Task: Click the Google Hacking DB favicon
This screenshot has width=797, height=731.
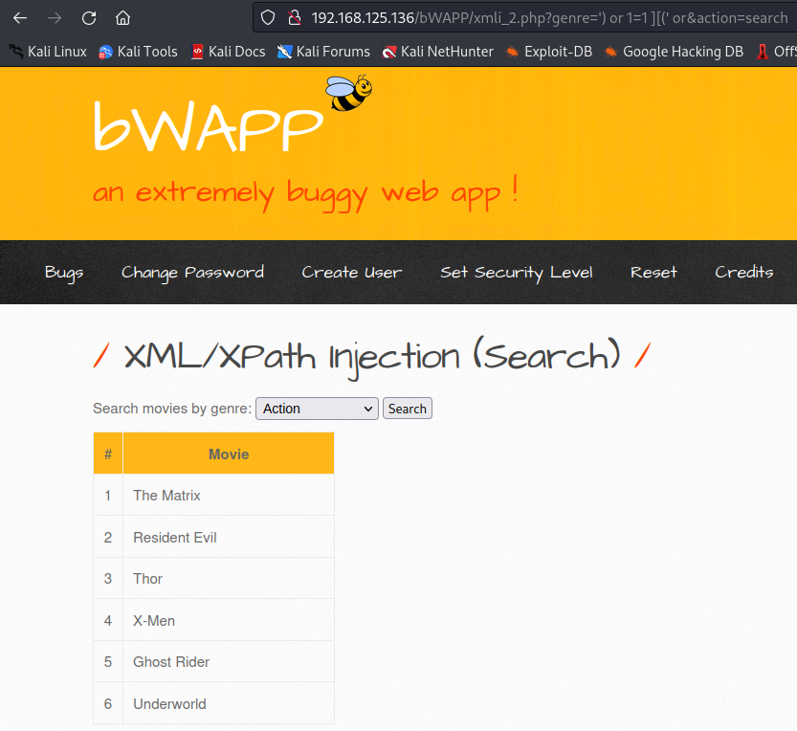Action: coord(610,52)
